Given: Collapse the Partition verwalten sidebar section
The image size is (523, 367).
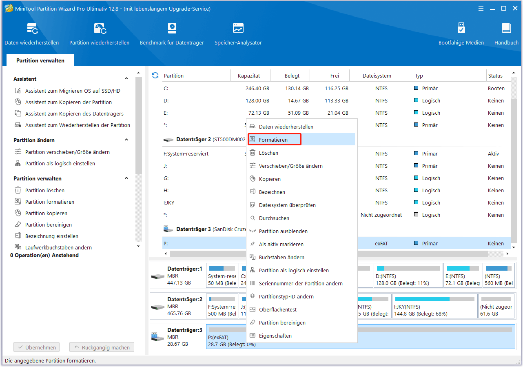Looking at the screenshot, I should (126, 178).
